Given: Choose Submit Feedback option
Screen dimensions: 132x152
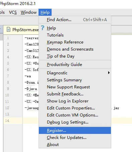Looking at the screenshot, I should point(75,94).
